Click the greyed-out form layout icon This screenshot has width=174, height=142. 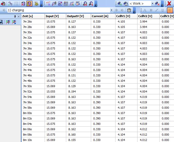[x=16, y=4]
